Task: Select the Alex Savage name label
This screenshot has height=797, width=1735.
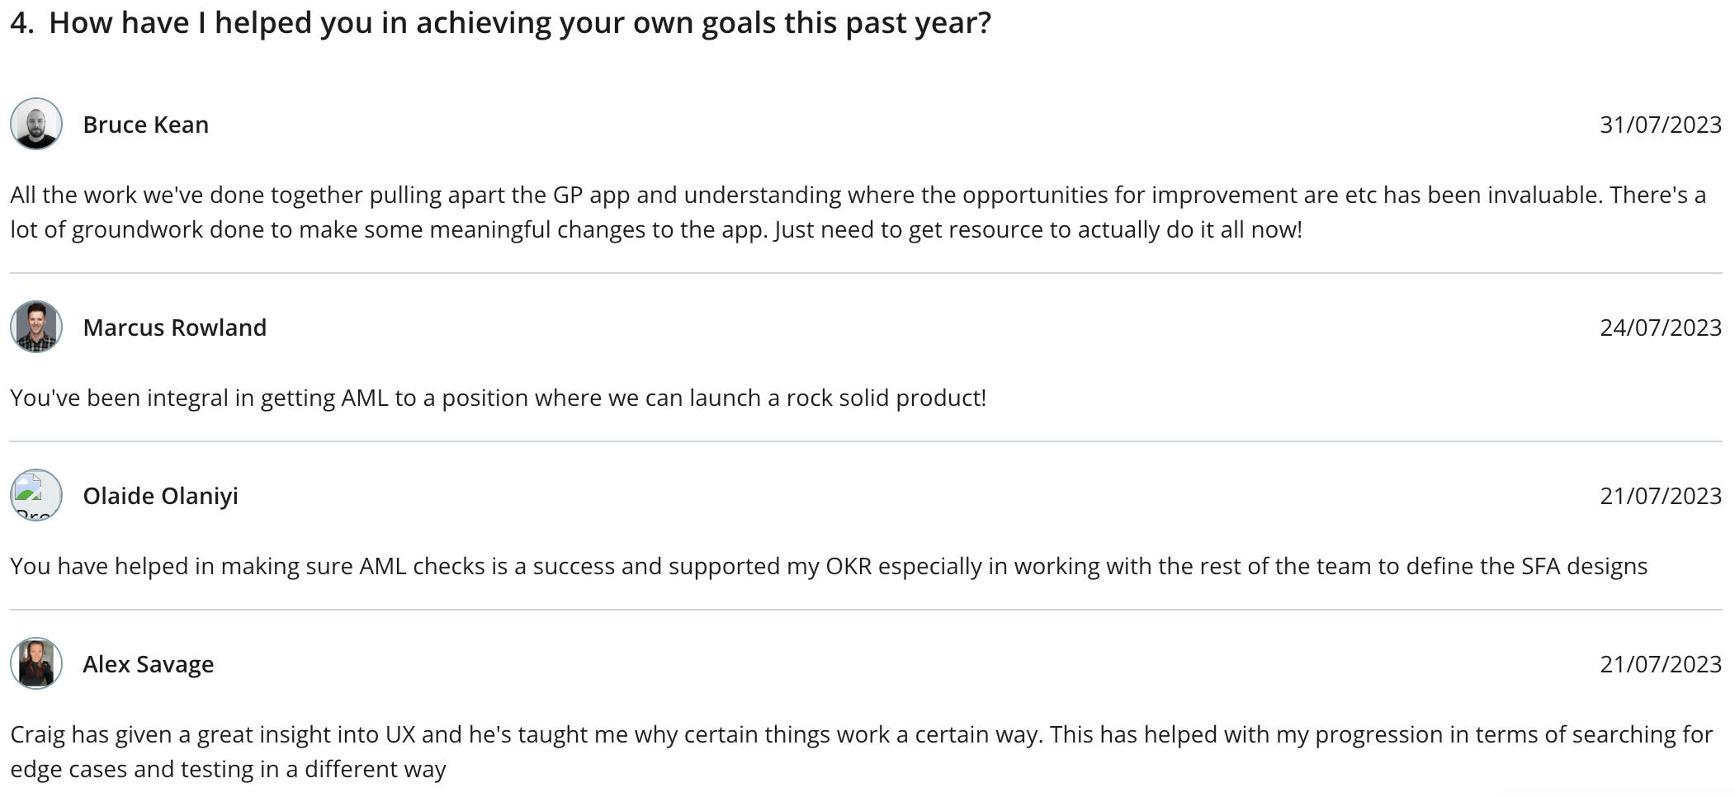Action: pos(149,664)
